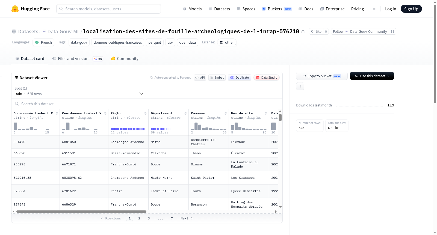Click the search magnifier icon in top bar

[61, 9]
